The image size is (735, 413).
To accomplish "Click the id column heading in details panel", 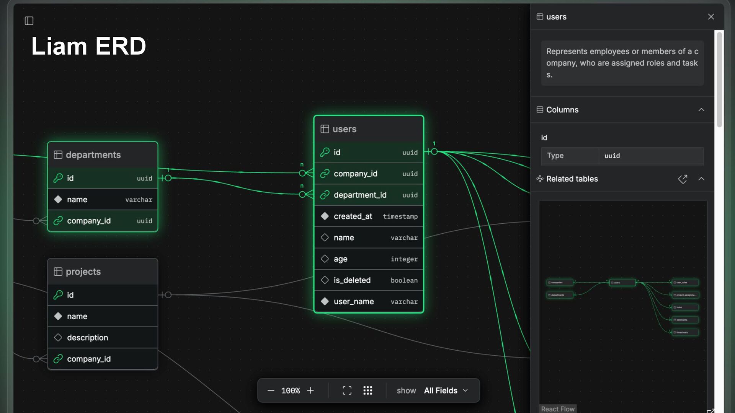I will [544, 138].
